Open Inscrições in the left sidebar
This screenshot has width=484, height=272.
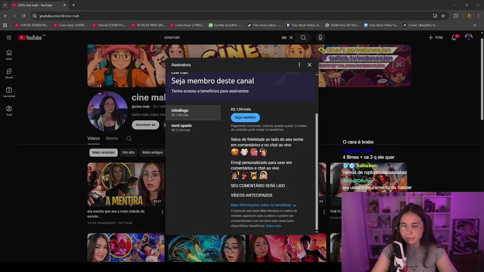[x=9, y=92]
